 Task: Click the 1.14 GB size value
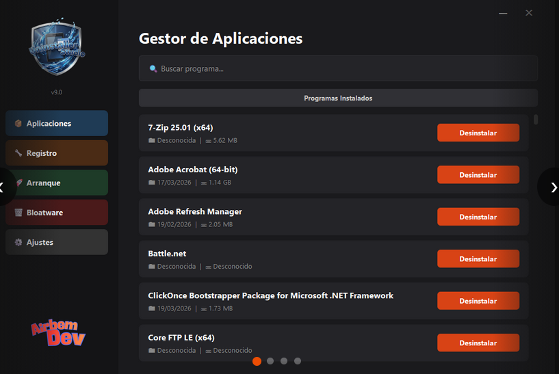[220, 183]
